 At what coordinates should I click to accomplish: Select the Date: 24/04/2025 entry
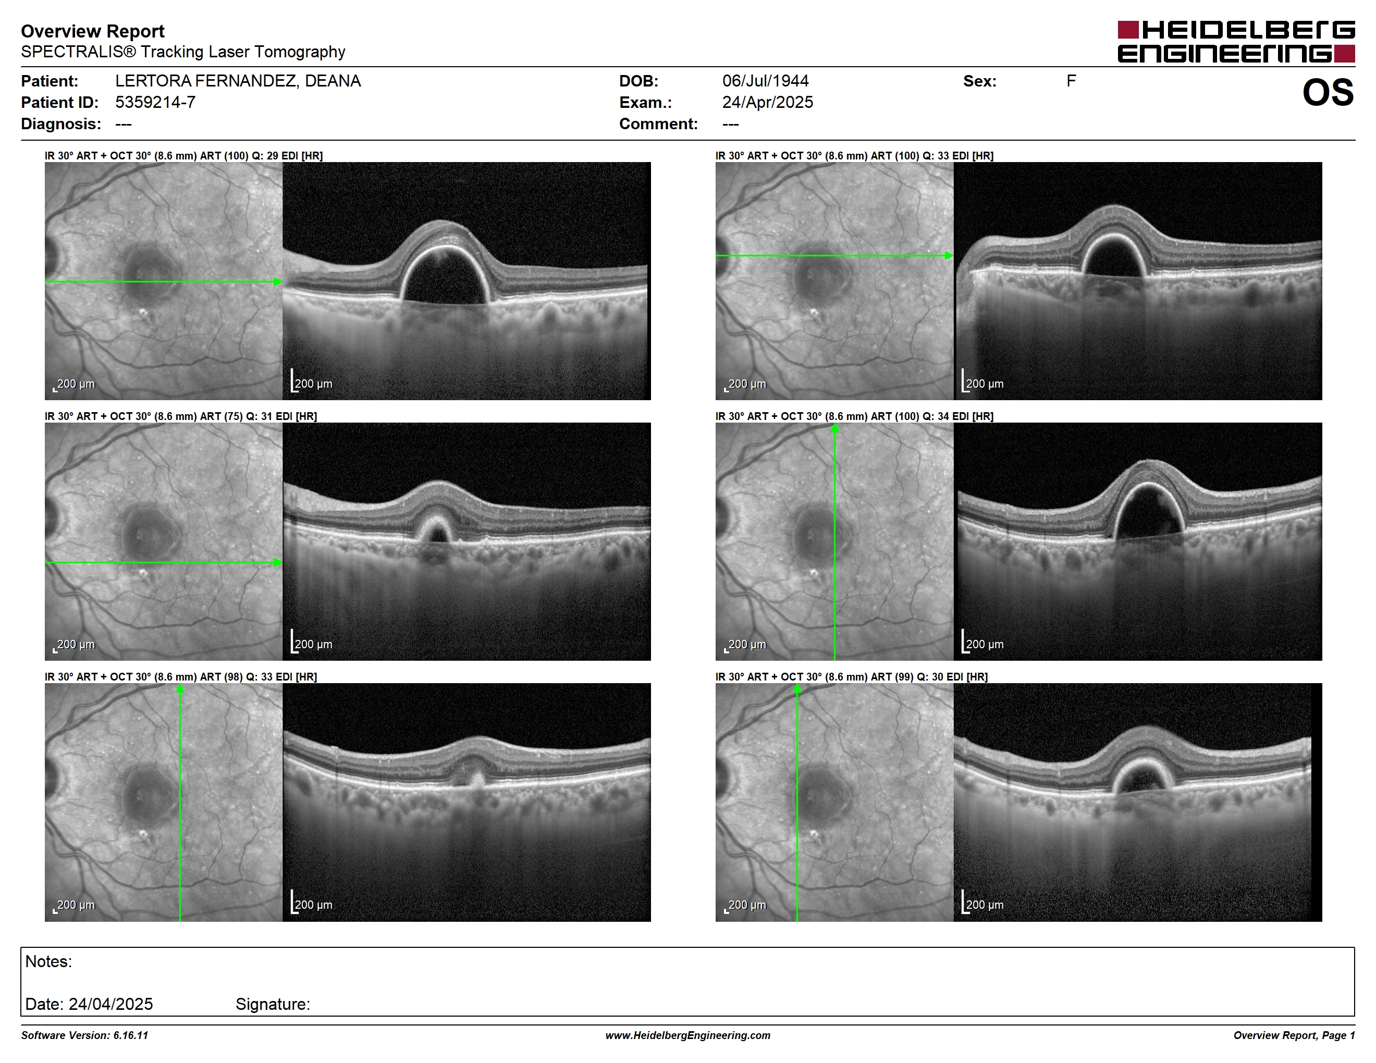[x=89, y=1004]
